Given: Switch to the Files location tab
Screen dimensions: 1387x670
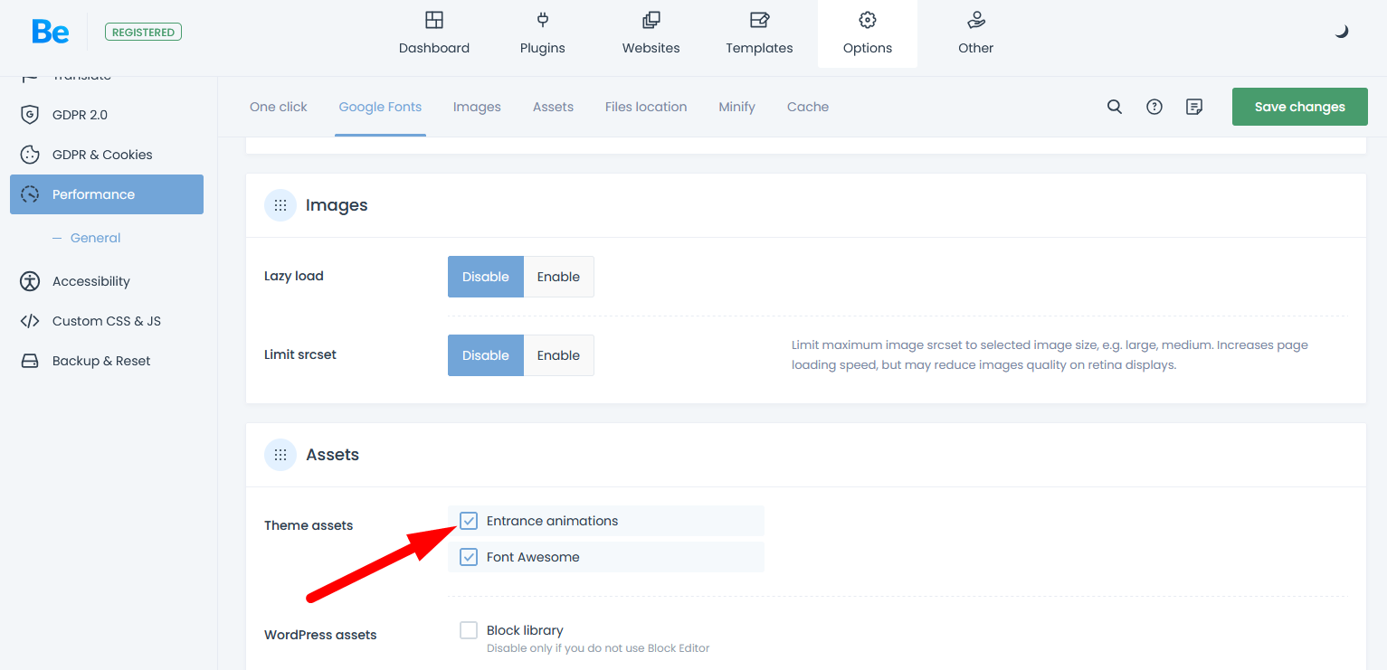Looking at the screenshot, I should point(646,107).
